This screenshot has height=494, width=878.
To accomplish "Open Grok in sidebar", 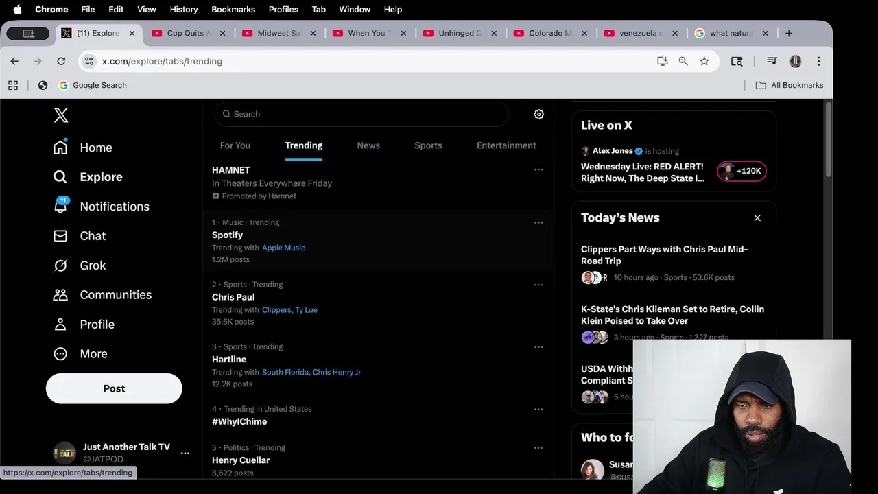I will 80,266.
